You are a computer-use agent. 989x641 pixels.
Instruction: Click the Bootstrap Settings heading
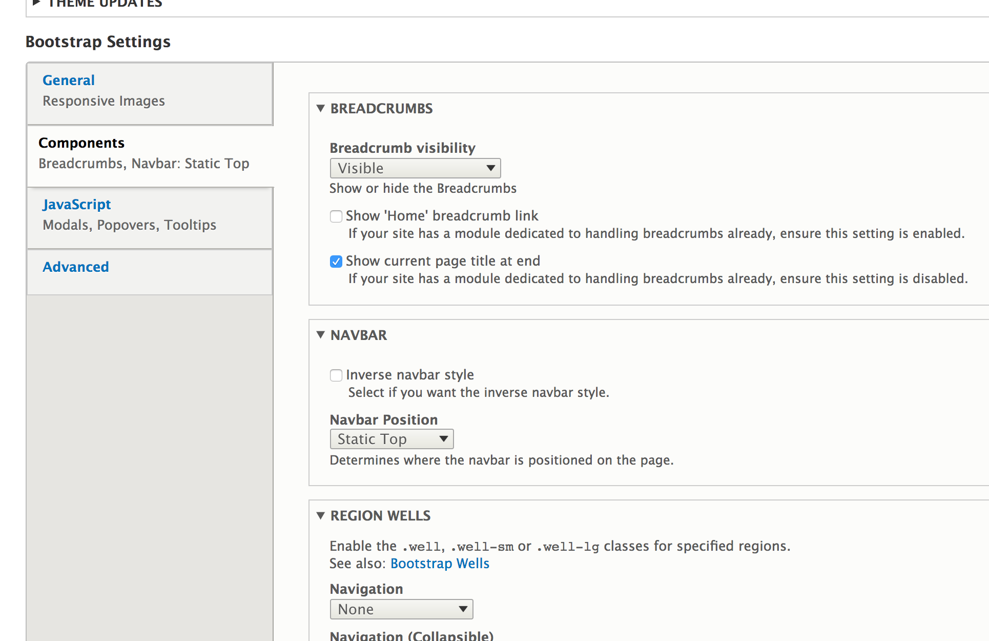coord(98,42)
